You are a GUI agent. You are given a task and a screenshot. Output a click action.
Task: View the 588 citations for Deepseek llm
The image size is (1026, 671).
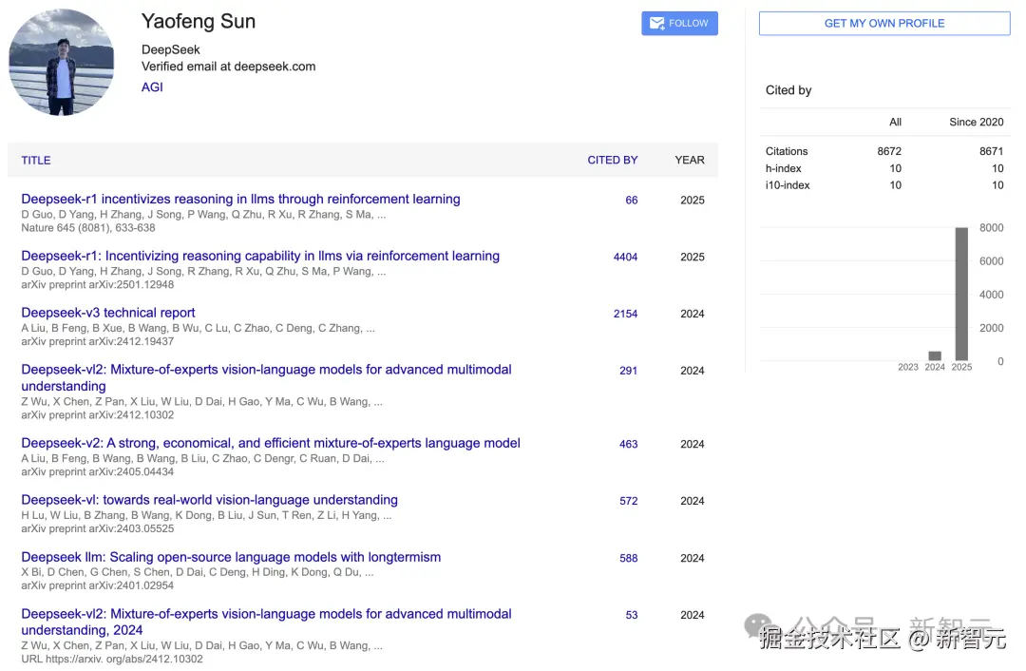tap(628, 558)
